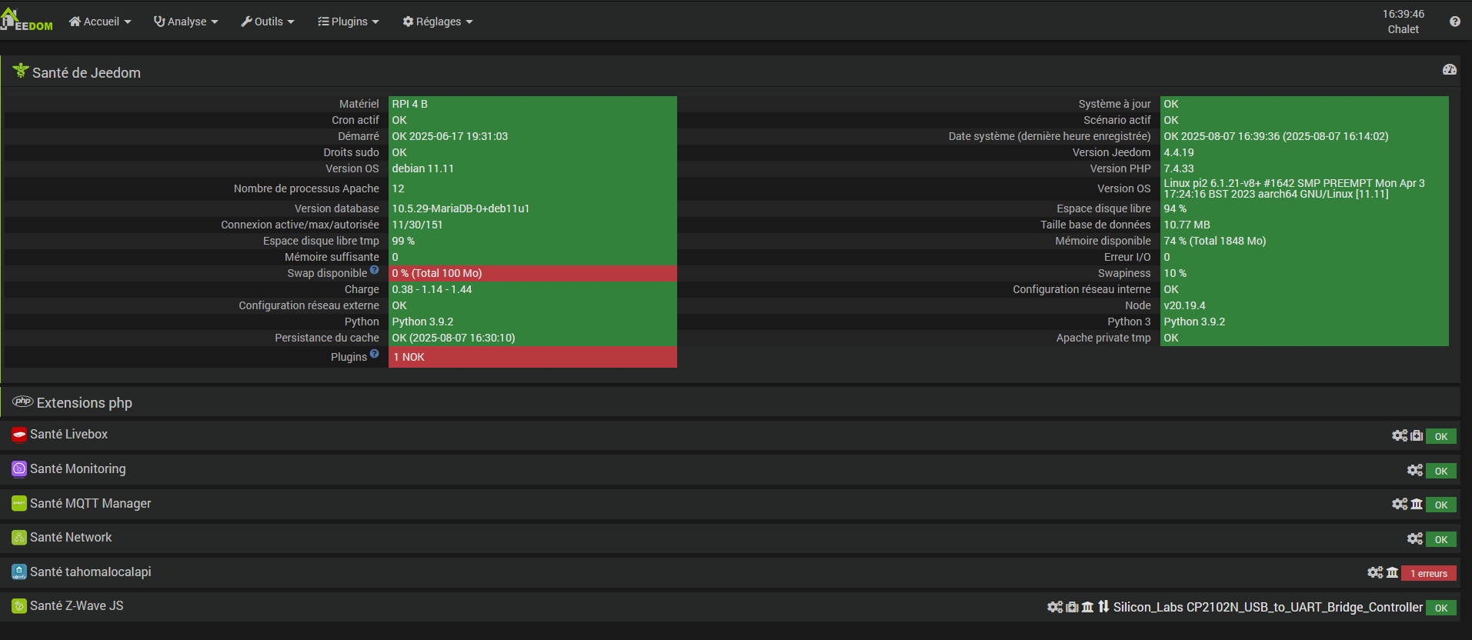Click the medkit icon in Santé Livebox row

pyautogui.click(x=1417, y=435)
